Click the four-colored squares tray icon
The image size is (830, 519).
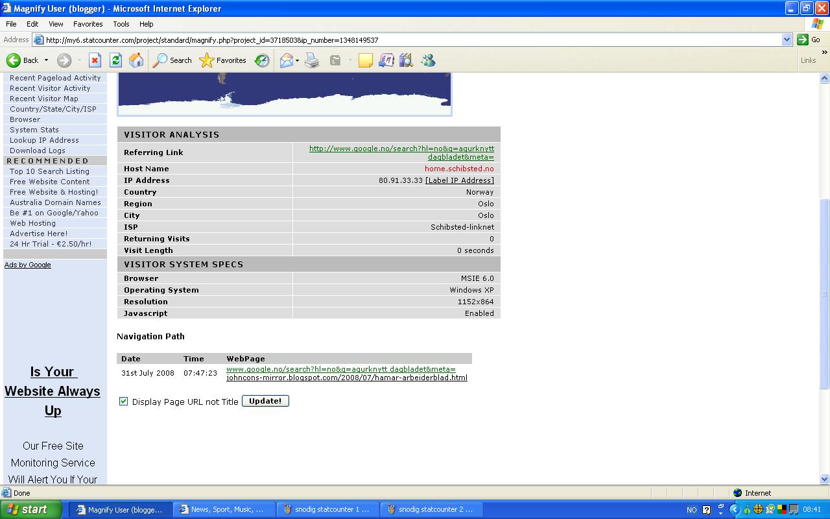(781, 510)
